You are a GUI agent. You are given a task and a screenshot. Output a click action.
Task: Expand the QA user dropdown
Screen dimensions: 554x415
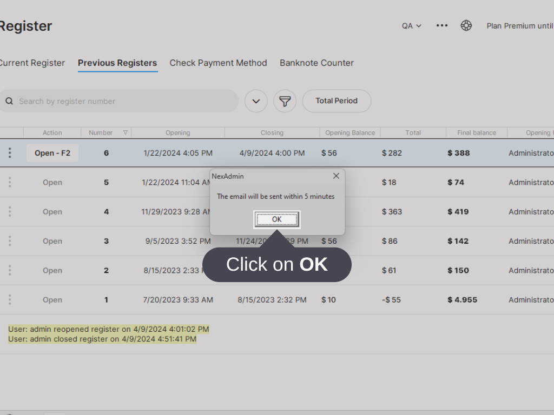coord(410,25)
